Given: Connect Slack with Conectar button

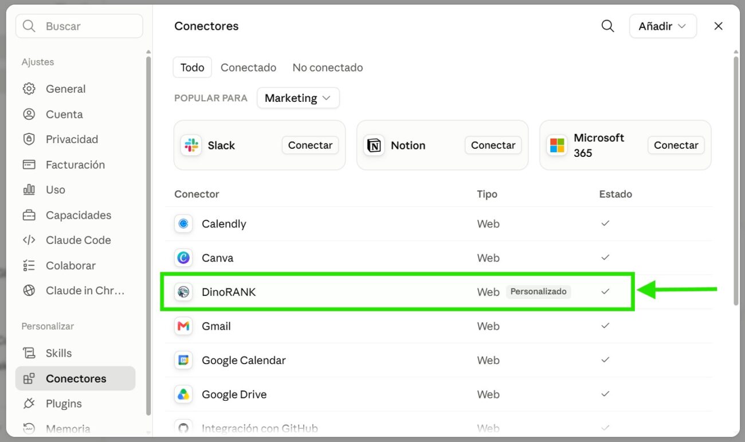Looking at the screenshot, I should (x=310, y=145).
